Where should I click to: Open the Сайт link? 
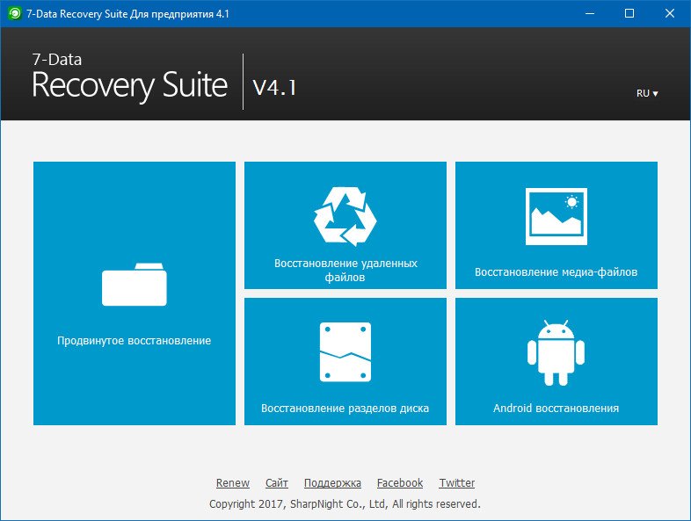pos(277,482)
